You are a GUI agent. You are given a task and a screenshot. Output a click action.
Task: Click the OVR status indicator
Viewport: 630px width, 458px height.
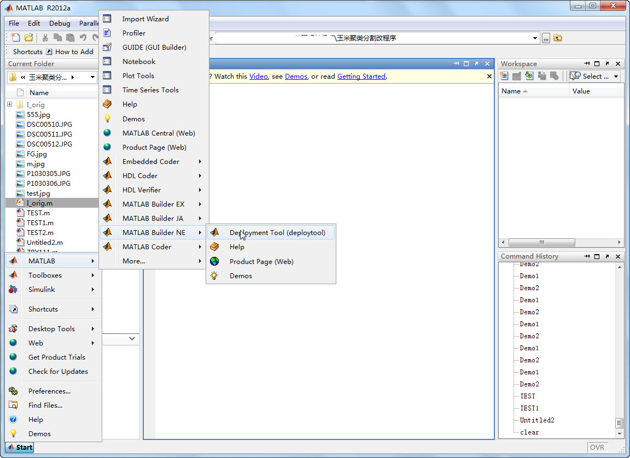click(597, 447)
